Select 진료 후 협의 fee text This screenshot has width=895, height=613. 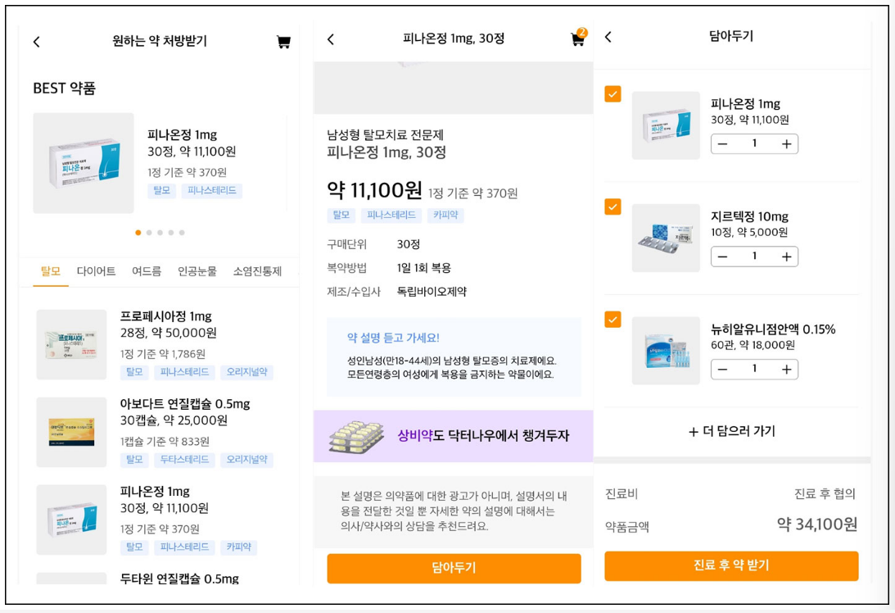(825, 493)
